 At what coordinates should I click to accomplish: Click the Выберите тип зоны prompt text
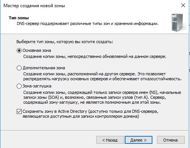pyautogui.click(x=64, y=42)
